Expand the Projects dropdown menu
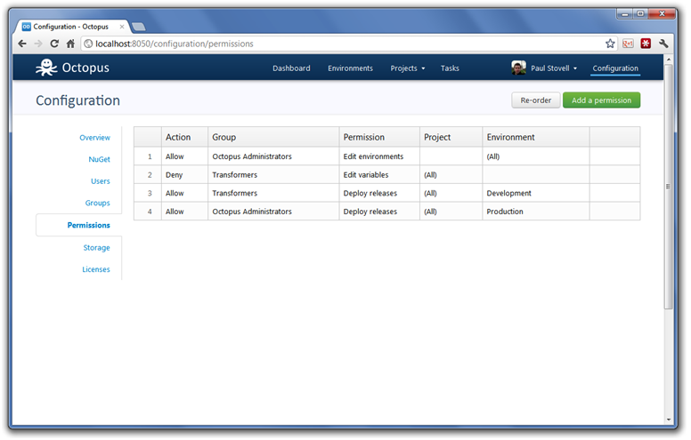691x440 pixels. click(x=408, y=68)
